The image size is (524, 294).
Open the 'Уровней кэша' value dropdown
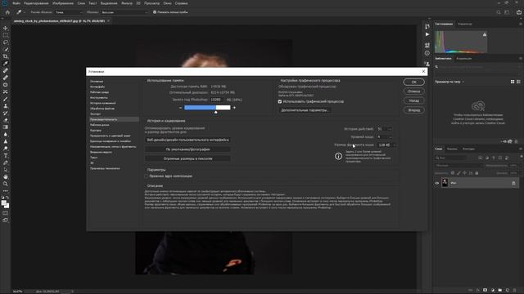click(x=390, y=137)
